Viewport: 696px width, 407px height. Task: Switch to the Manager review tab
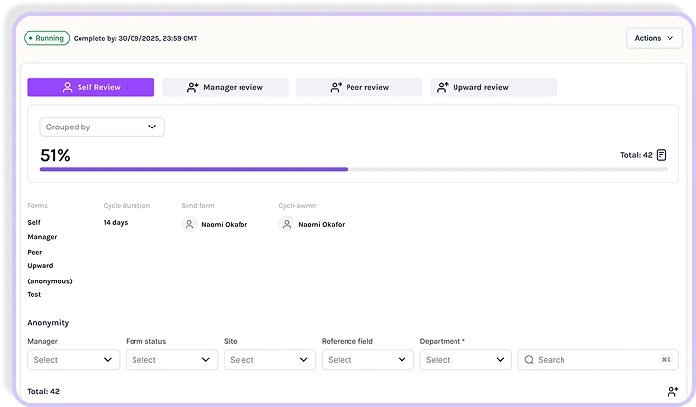[x=225, y=87]
